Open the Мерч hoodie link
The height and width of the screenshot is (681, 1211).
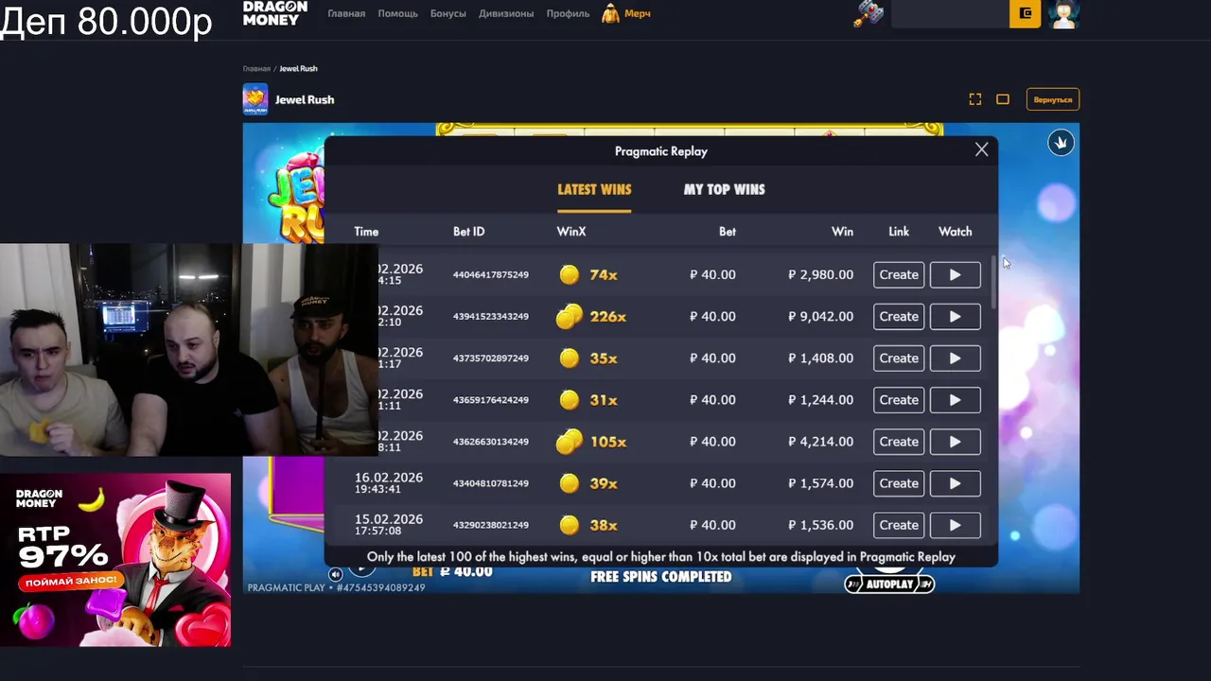[626, 13]
